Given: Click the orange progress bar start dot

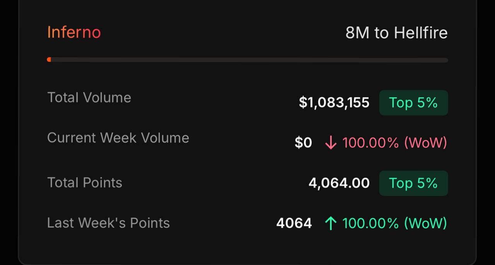Looking at the screenshot, I should [x=49, y=60].
